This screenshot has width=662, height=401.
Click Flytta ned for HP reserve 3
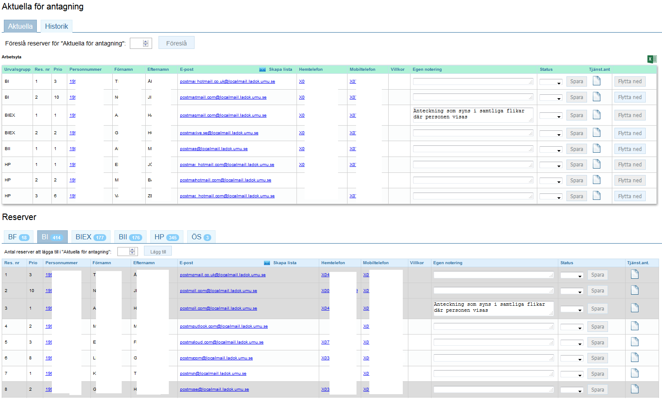pos(630,196)
